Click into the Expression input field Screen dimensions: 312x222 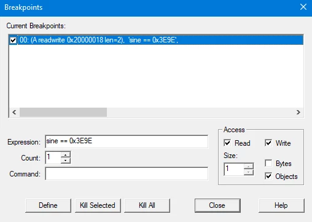coord(127,141)
